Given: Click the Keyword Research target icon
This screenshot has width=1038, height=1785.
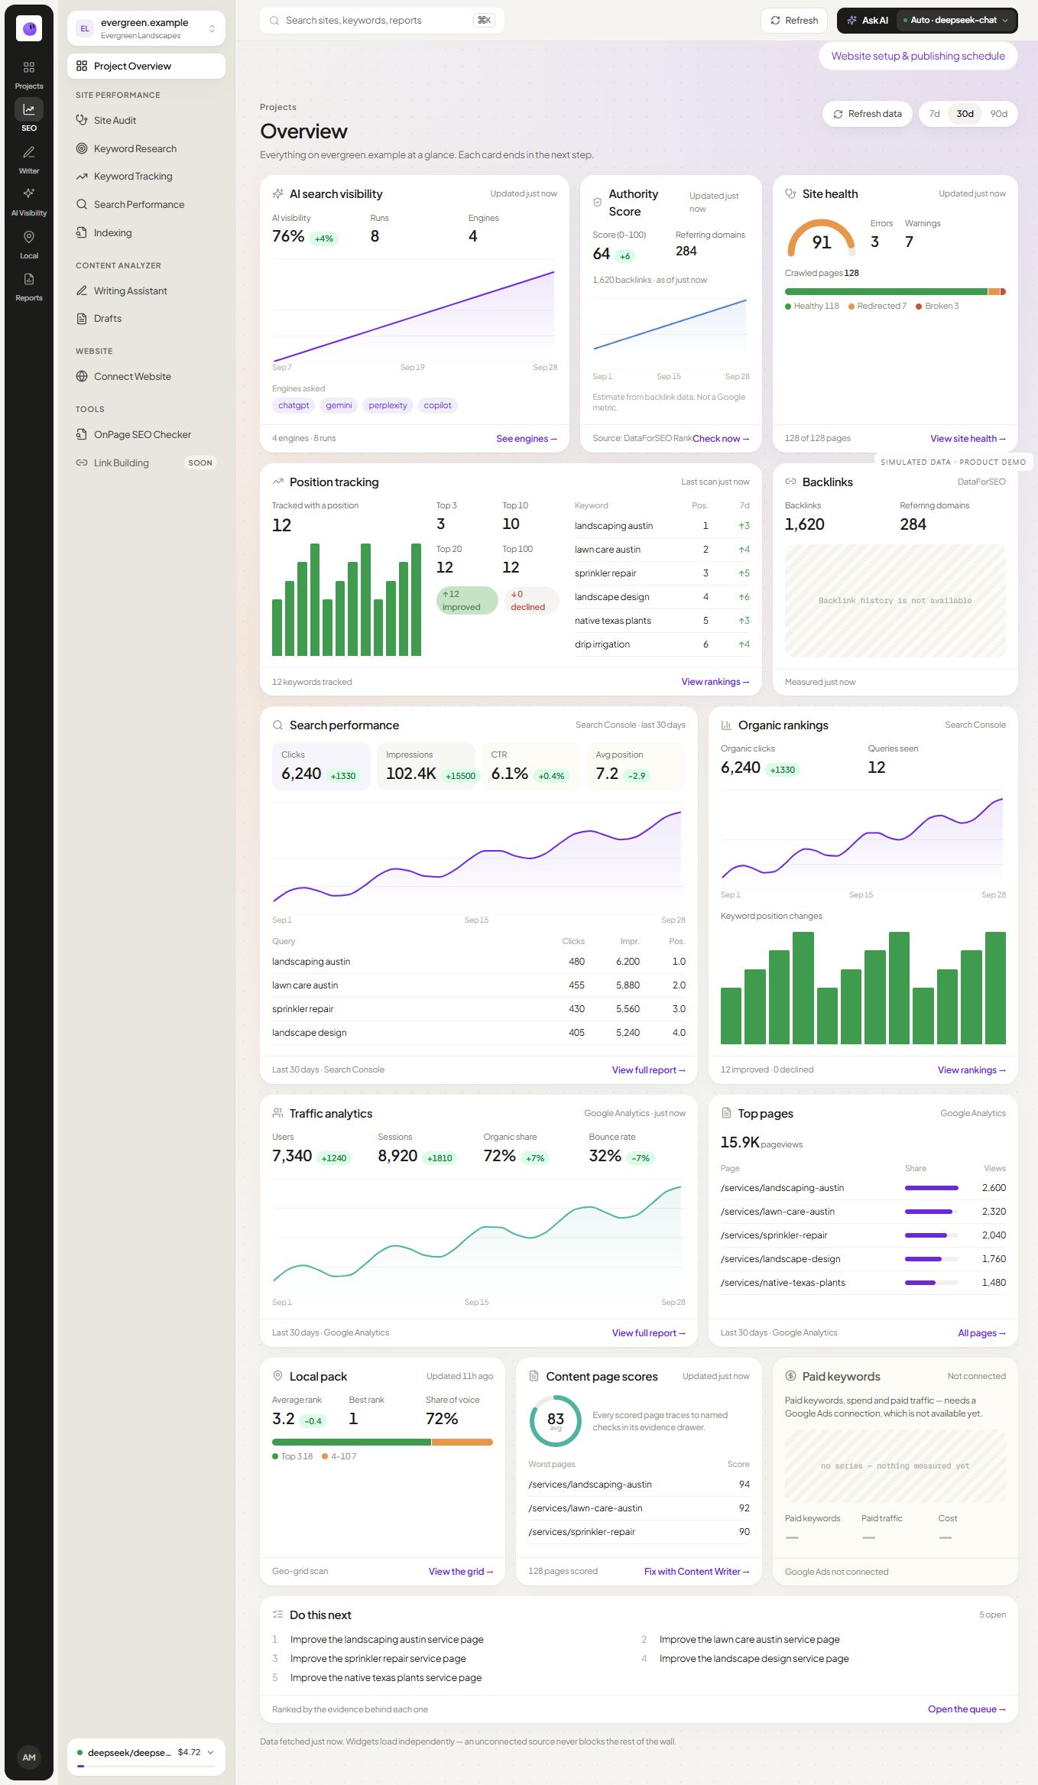Looking at the screenshot, I should point(82,148).
